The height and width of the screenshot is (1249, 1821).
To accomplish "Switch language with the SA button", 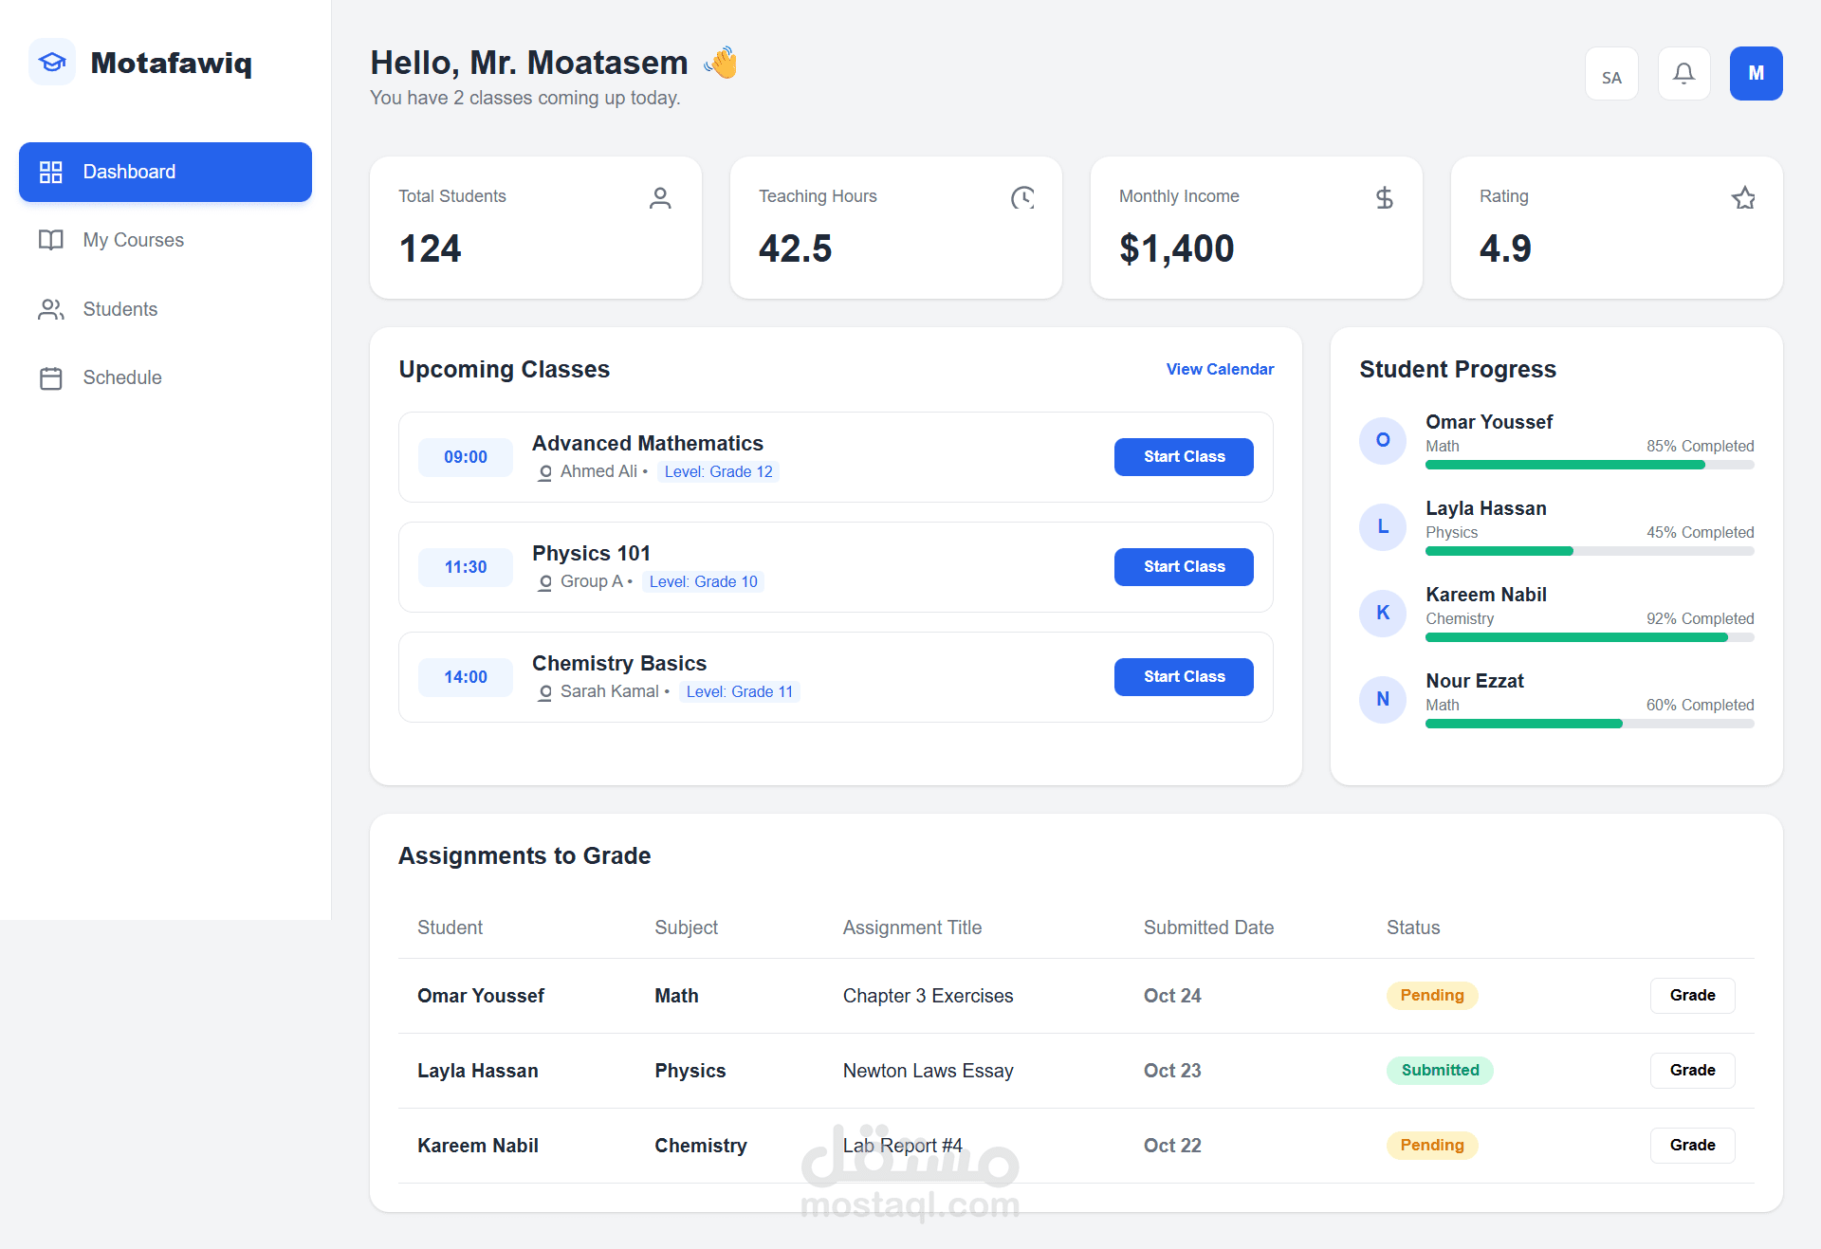I will tap(1611, 74).
